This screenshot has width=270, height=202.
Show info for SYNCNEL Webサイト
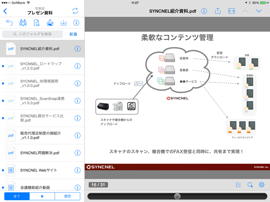[x=77, y=170]
